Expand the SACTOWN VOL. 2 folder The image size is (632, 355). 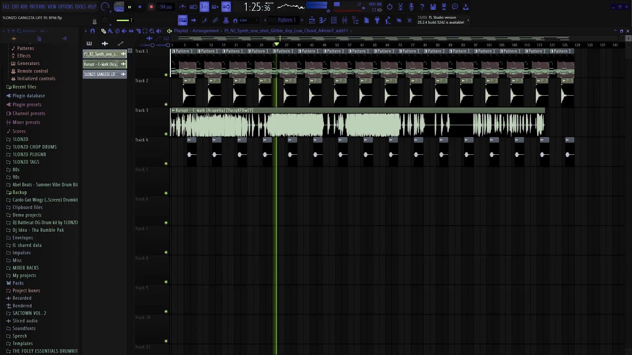pos(29,313)
